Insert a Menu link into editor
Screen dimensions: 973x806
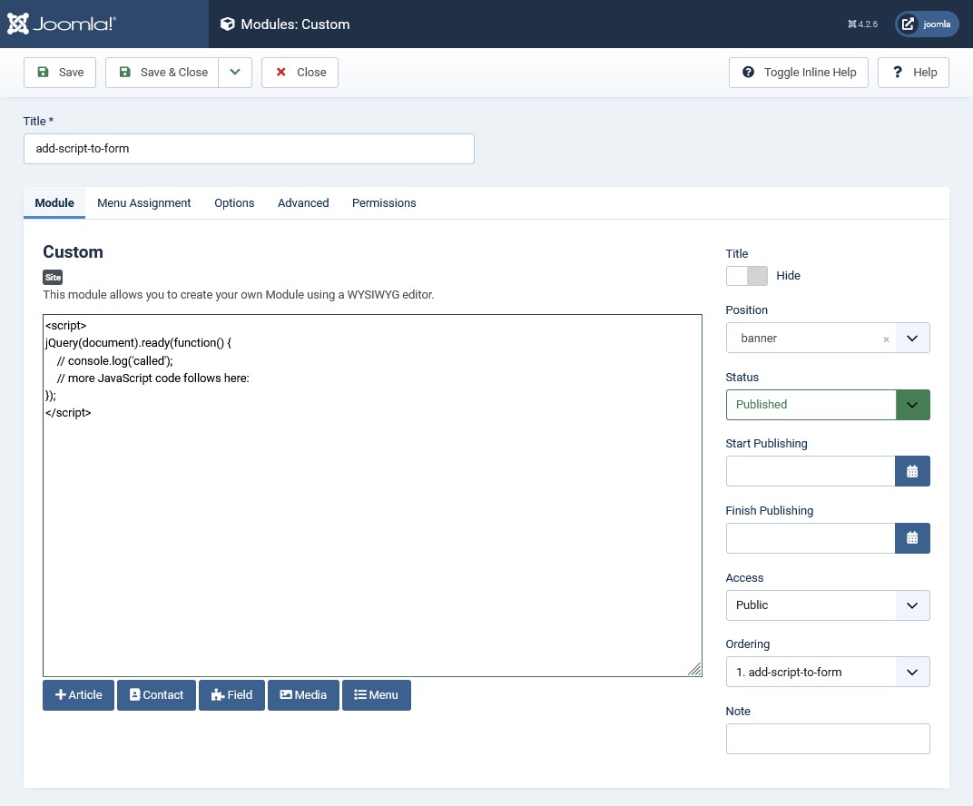coord(376,694)
